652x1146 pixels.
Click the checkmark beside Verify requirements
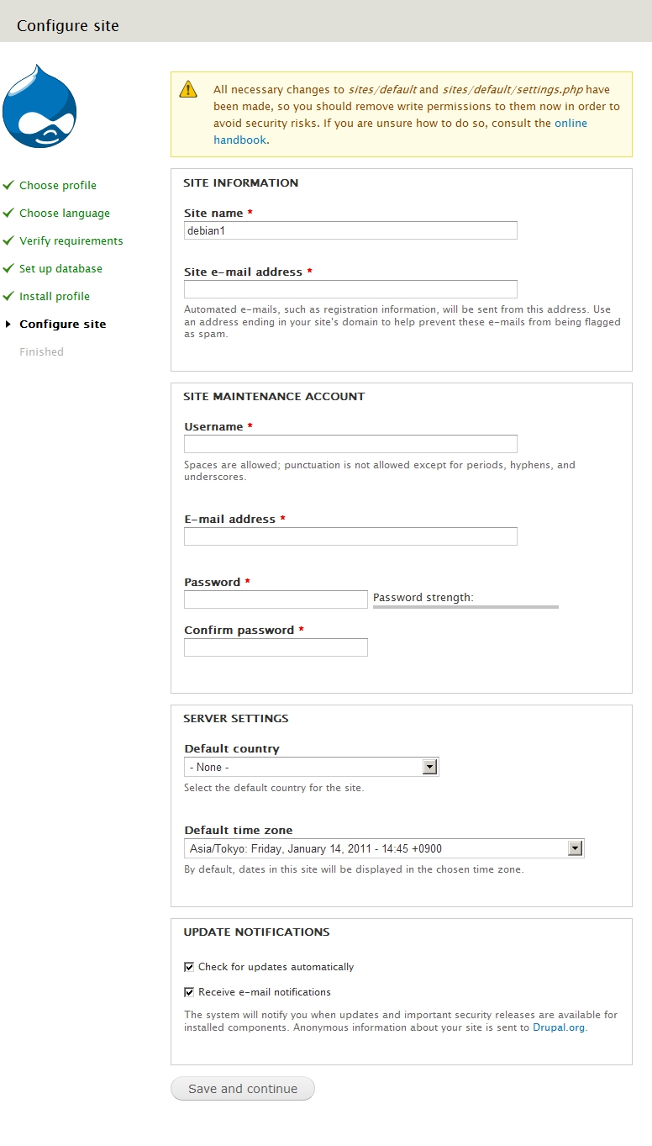point(8,240)
